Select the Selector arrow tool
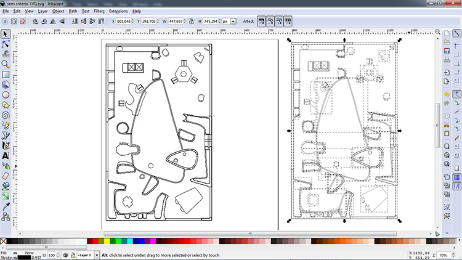Viewport: 462px width, 260px height. coord(6,34)
